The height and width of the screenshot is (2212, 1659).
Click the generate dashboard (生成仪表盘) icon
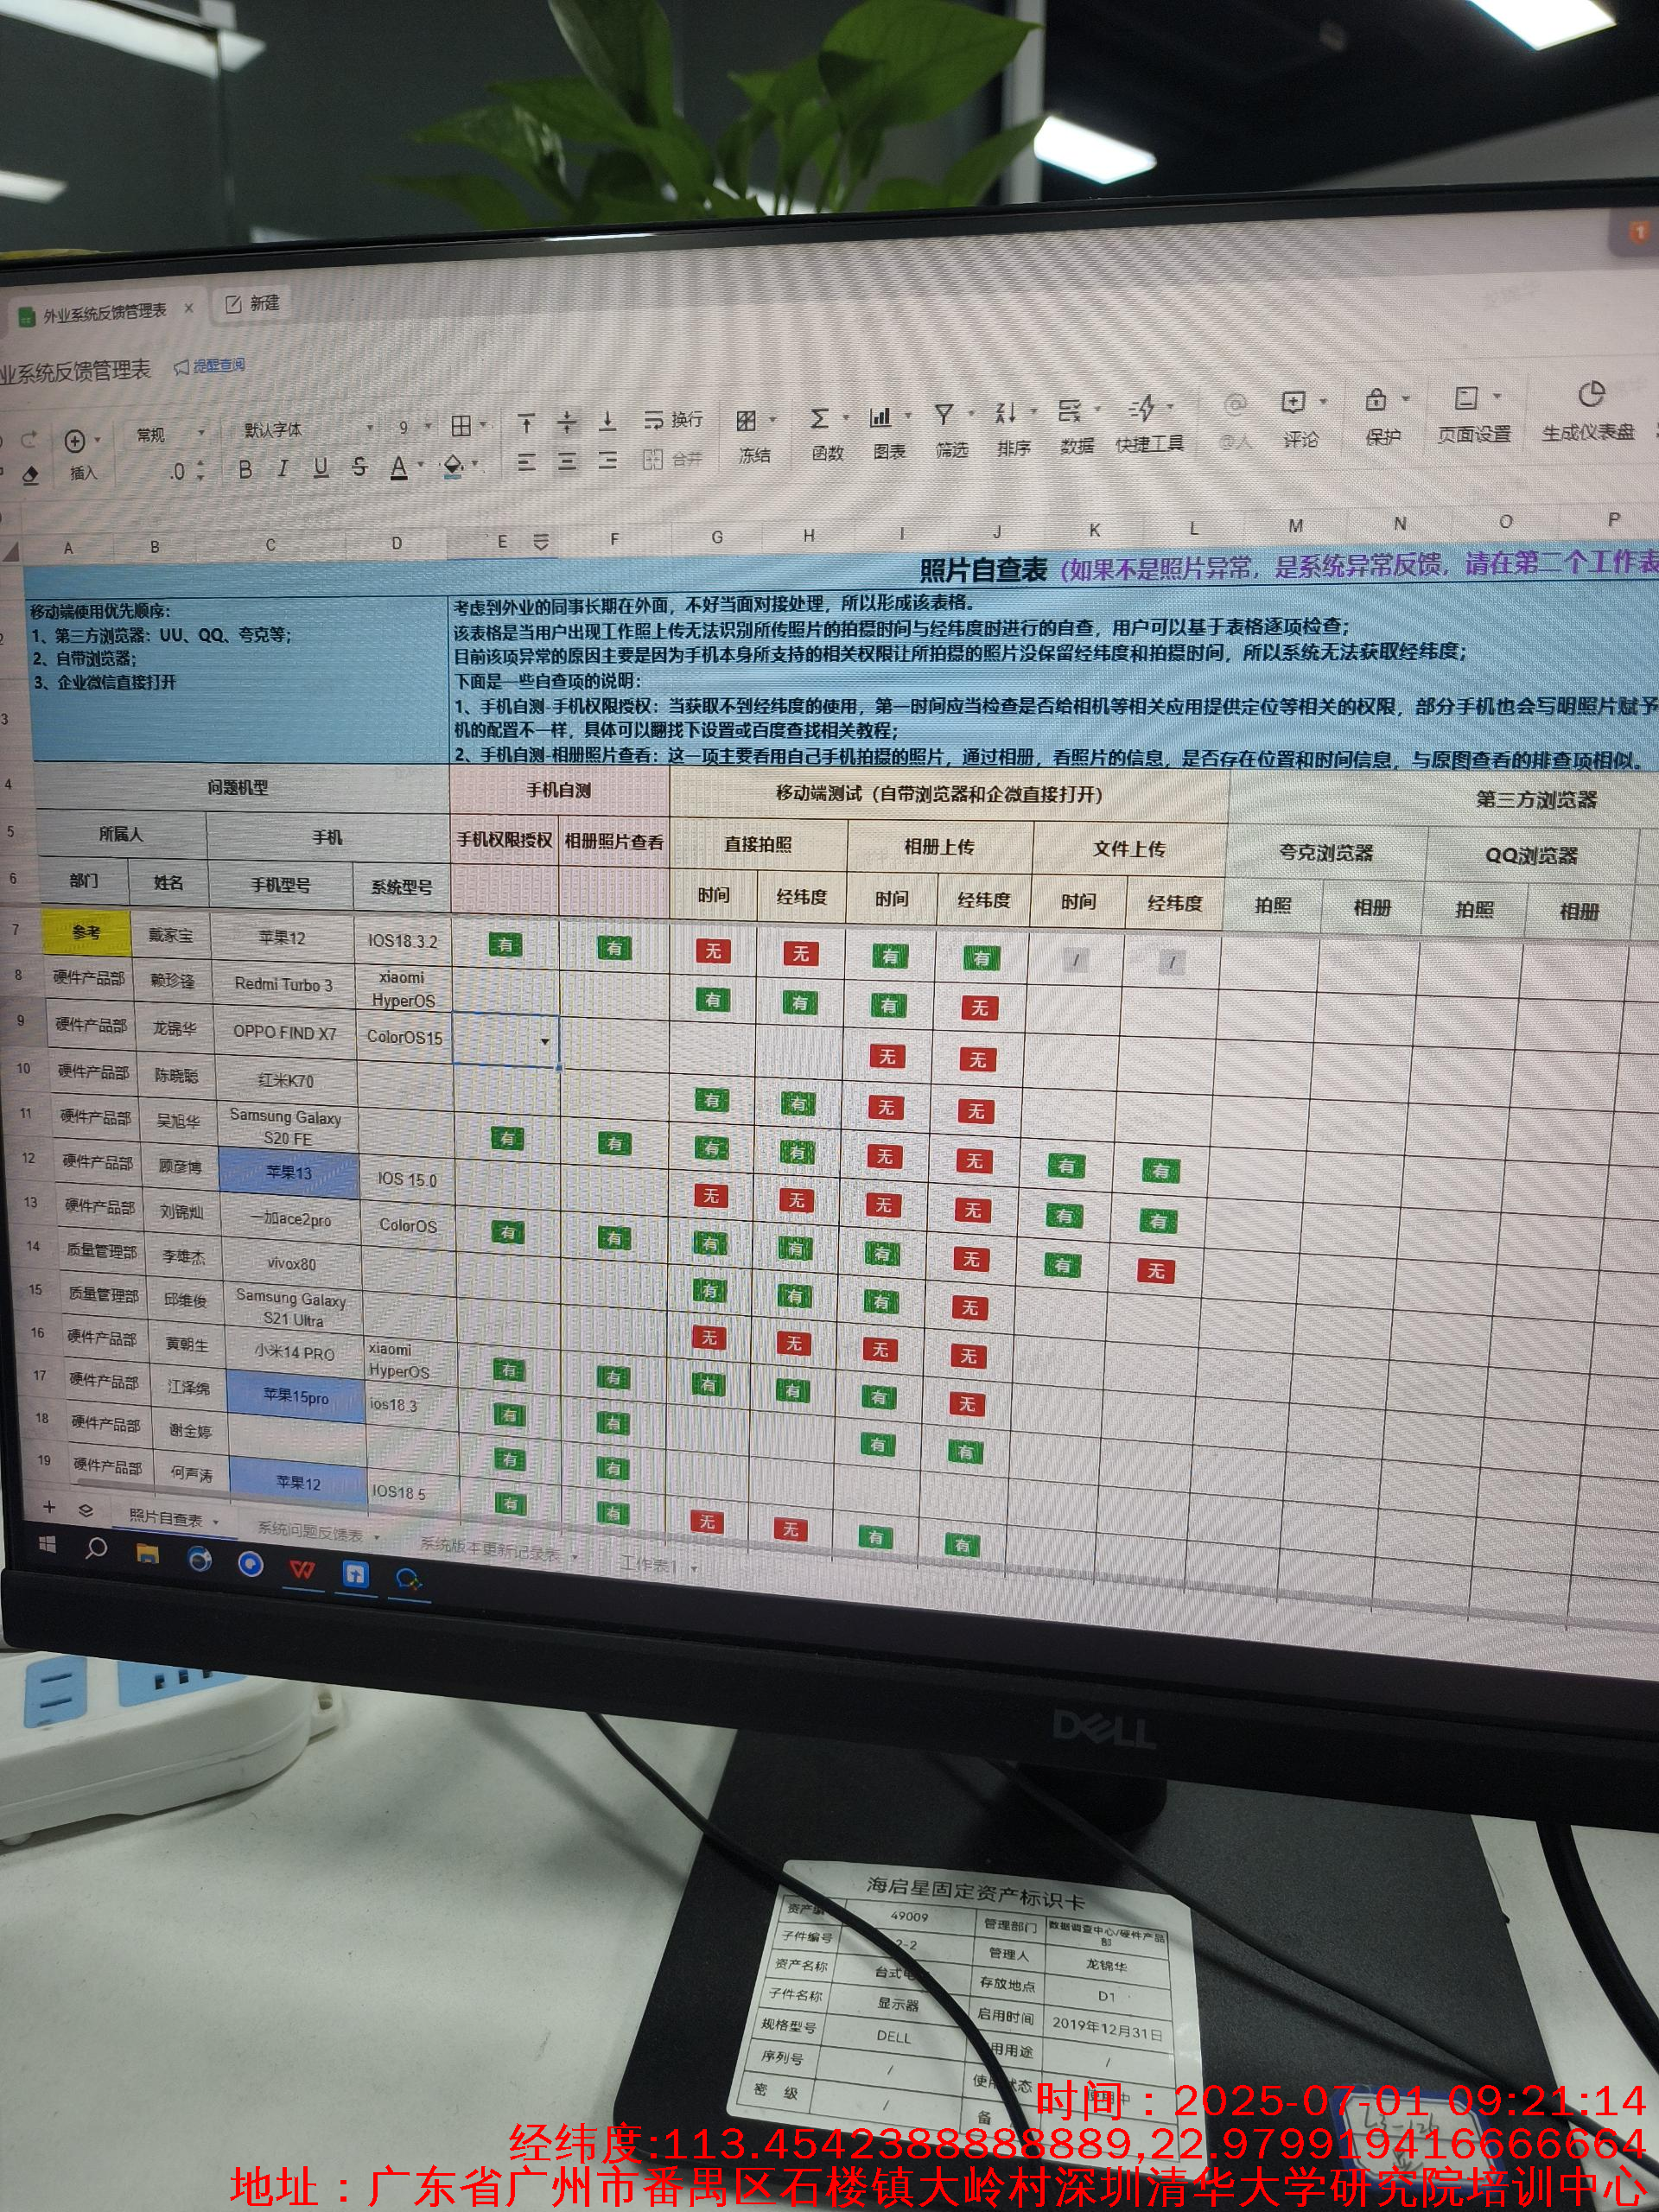click(1590, 394)
